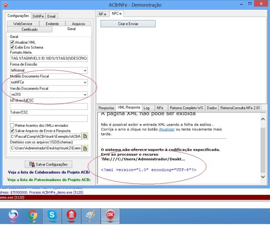Click the ACBrNFe title bar app icon
The width and height of the screenshot is (270, 241).
pyautogui.click(x=6, y=5)
